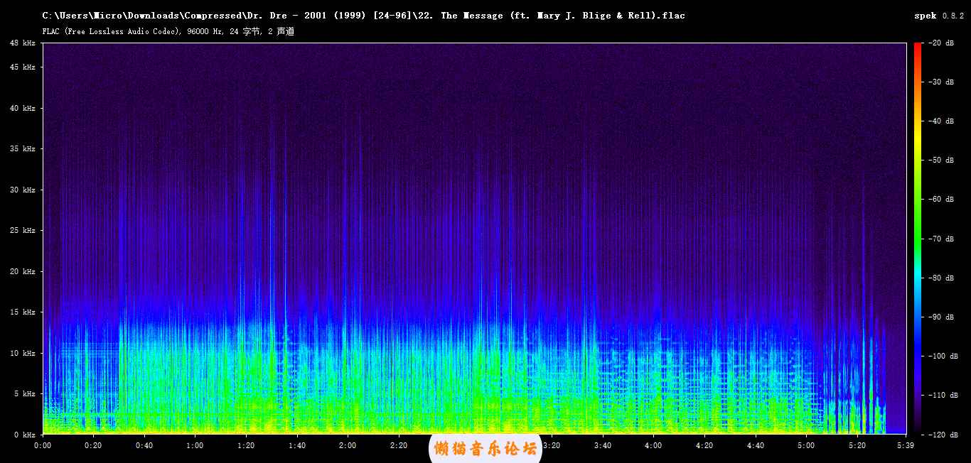This screenshot has height=463, width=971.
Task: Click the 5 kHz frequency label
Action: tap(25, 394)
